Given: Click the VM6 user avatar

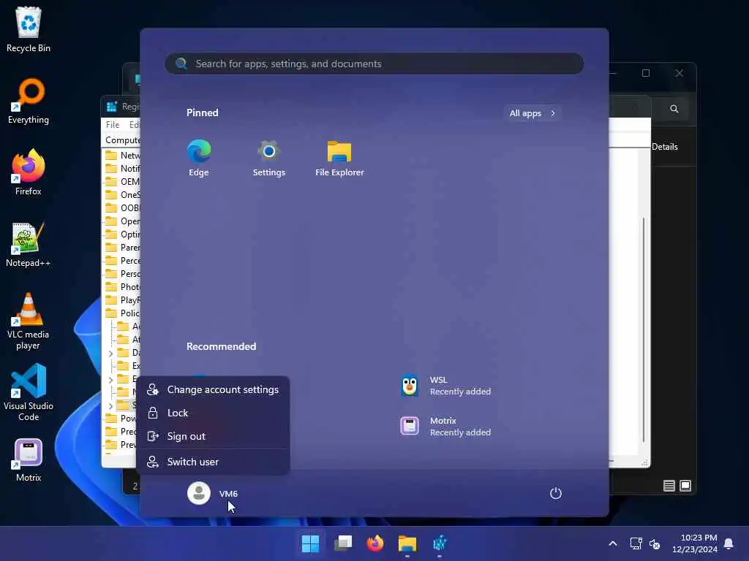Looking at the screenshot, I should (x=199, y=493).
